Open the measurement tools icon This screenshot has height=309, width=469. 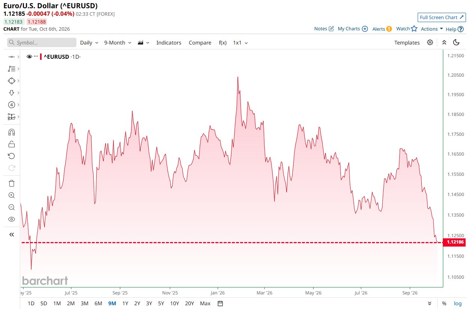click(x=11, y=117)
